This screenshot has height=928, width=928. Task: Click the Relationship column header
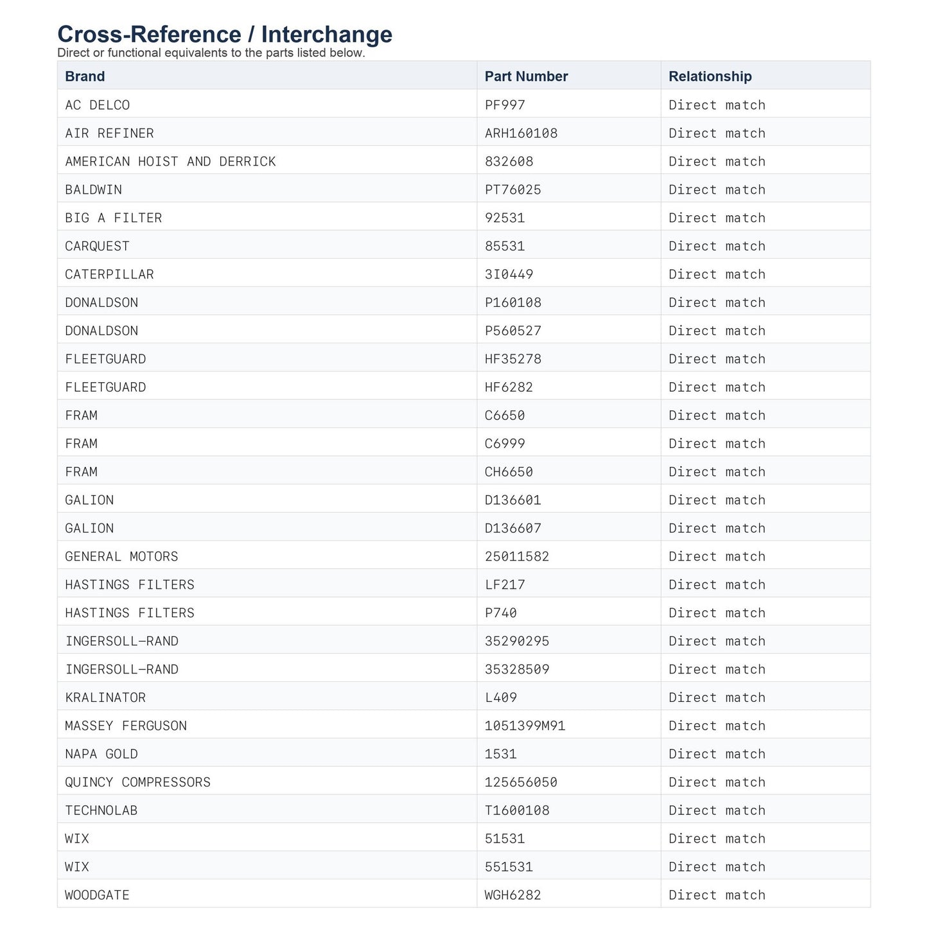click(710, 76)
